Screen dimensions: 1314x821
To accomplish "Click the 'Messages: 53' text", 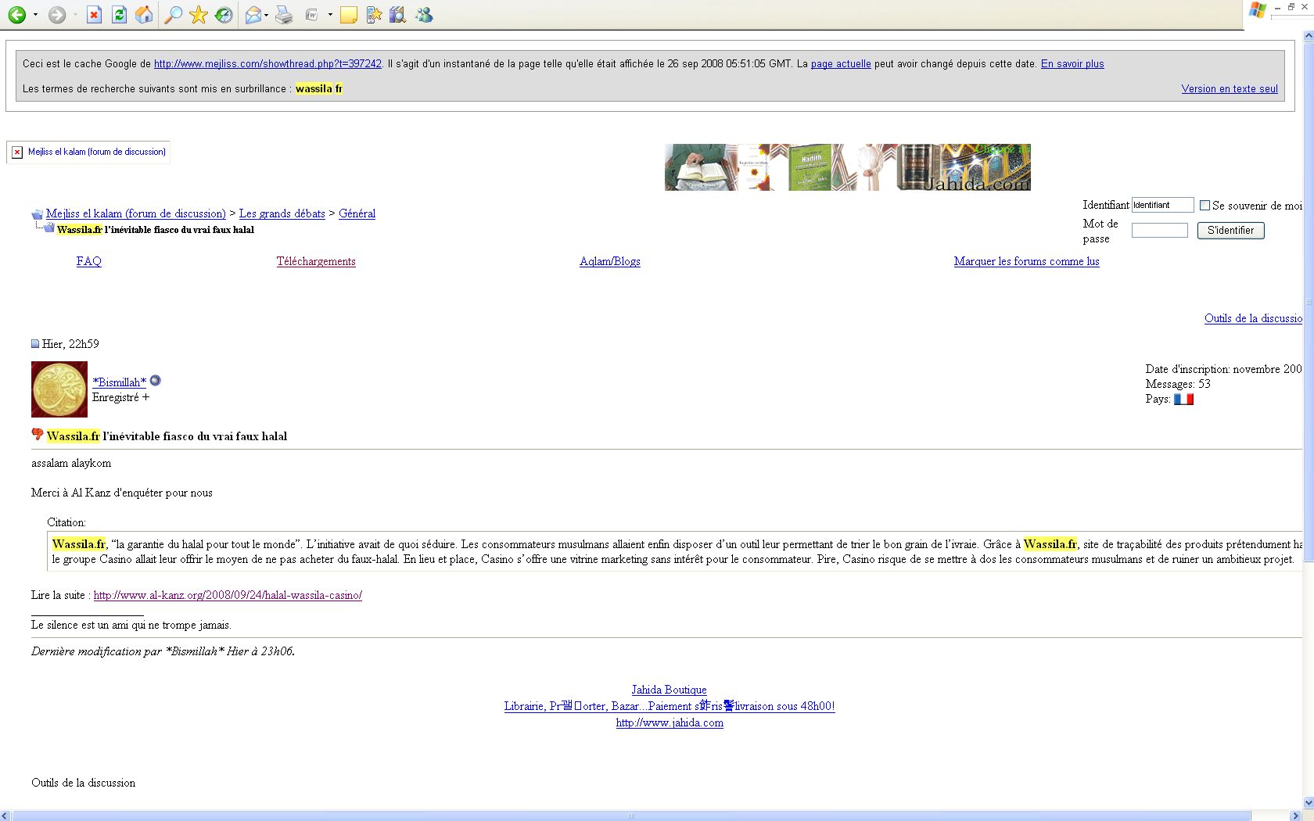I will pos(1178,384).
